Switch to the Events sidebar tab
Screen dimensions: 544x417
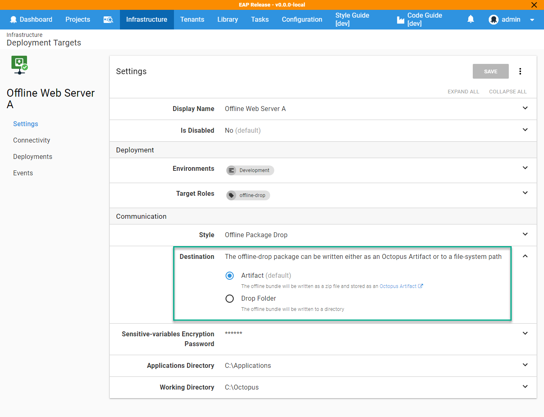point(23,173)
